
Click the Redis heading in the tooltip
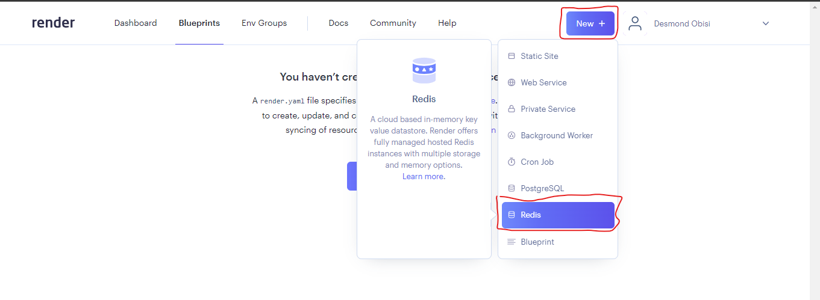pyautogui.click(x=424, y=99)
